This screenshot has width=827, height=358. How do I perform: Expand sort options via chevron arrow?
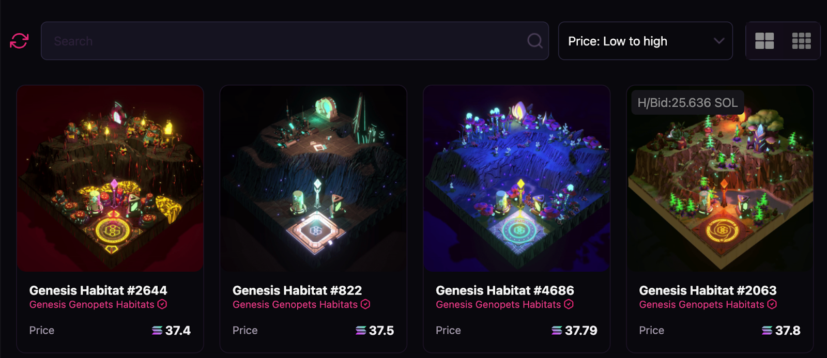point(719,41)
